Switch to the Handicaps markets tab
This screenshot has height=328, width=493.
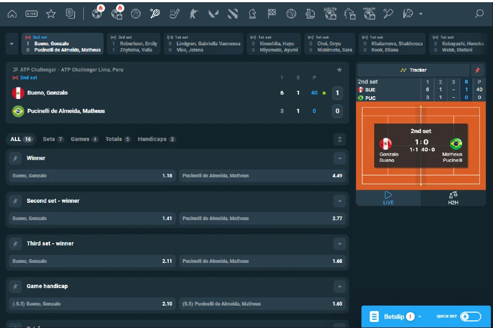pyautogui.click(x=156, y=139)
